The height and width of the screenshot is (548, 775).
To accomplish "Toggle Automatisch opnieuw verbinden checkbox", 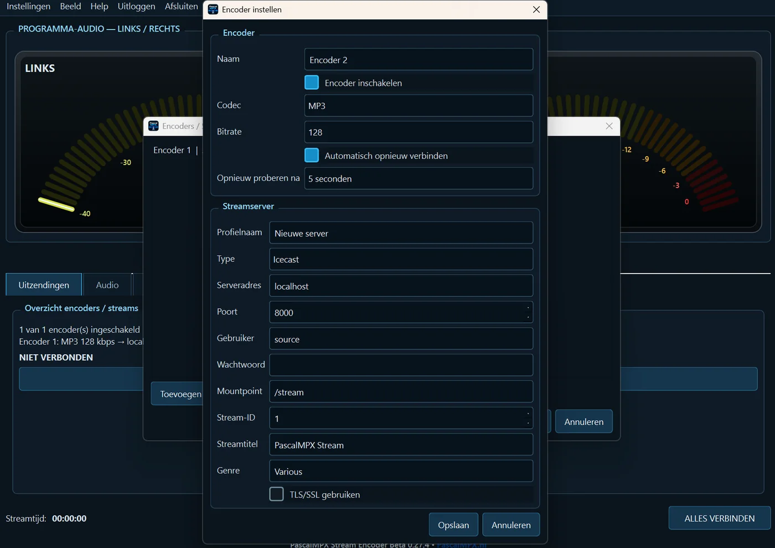I will pos(312,156).
